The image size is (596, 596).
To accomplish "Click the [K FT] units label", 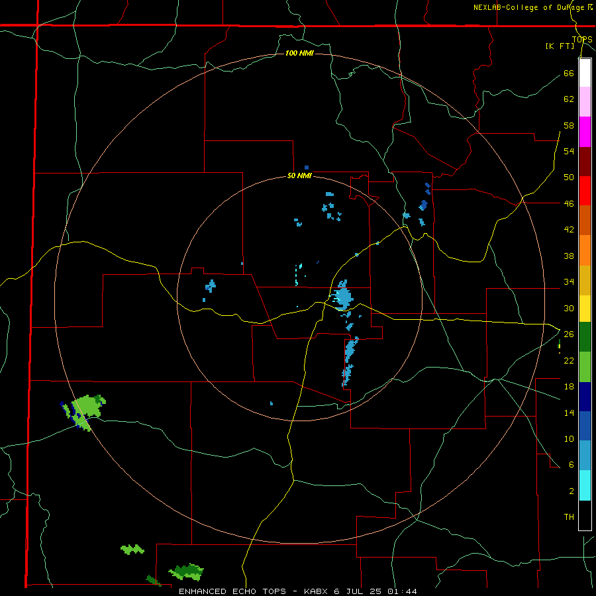I will pyautogui.click(x=560, y=46).
